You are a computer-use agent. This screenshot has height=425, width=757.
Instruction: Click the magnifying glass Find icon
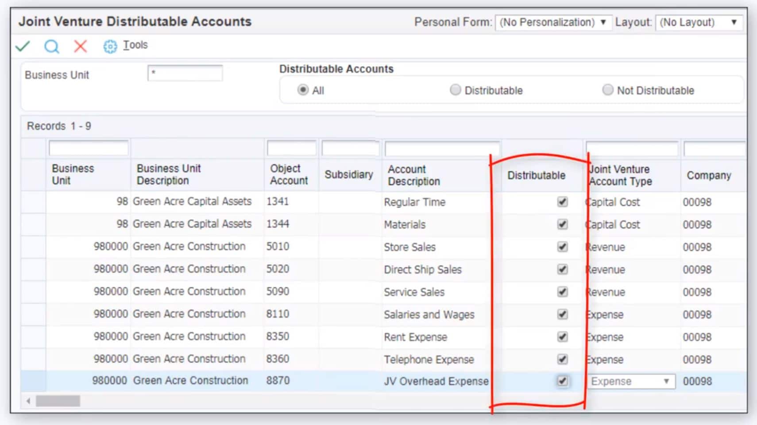pos(52,46)
